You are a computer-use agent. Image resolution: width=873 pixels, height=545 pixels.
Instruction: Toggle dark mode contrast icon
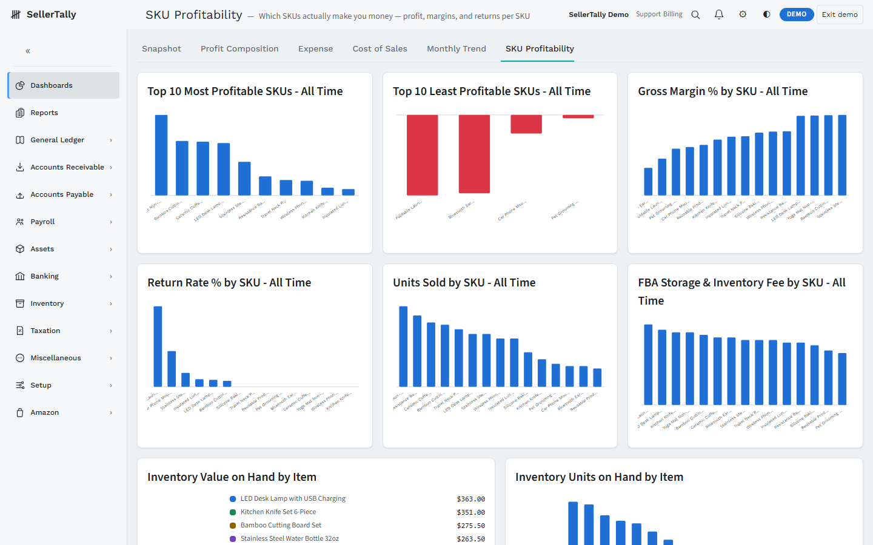click(766, 15)
